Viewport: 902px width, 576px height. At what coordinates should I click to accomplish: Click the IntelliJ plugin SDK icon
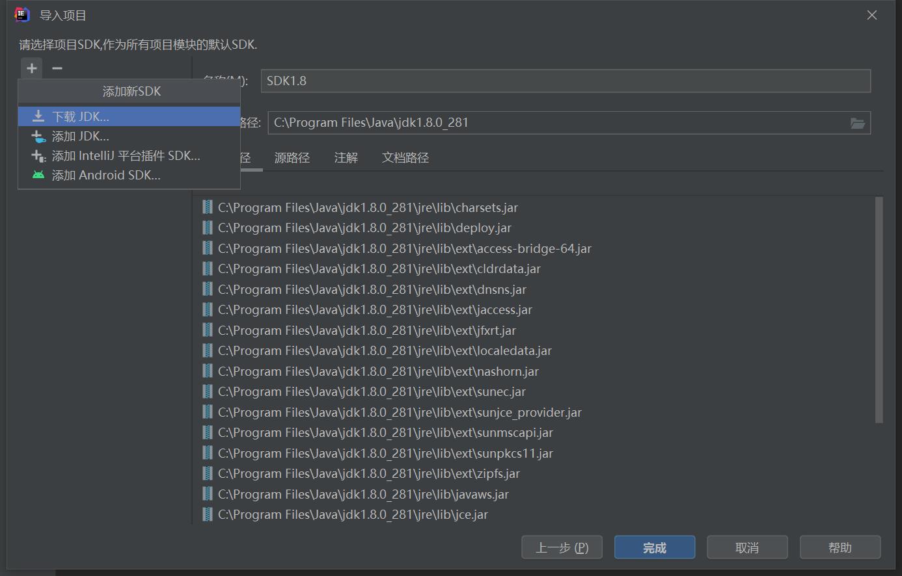pyautogui.click(x=38, y=156)
